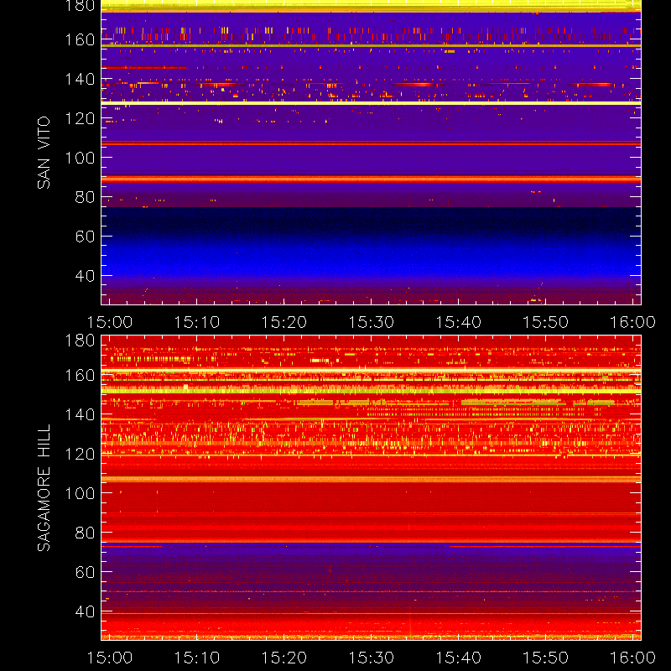This screenshot has height=671, width=671.
Task: Pick the 120 frequency label on San Vito axis
Action: tap(80, 118)
